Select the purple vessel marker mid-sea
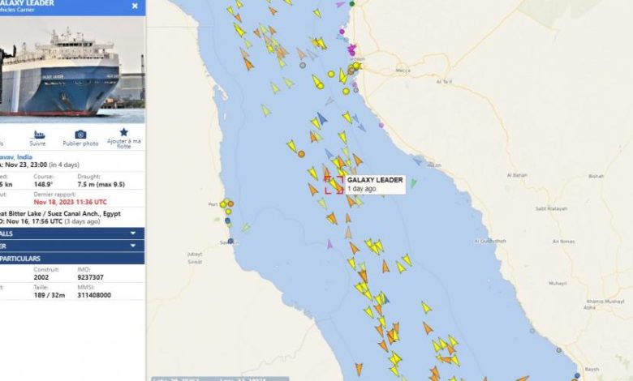The image size is (633, 381). coord(329,244)
